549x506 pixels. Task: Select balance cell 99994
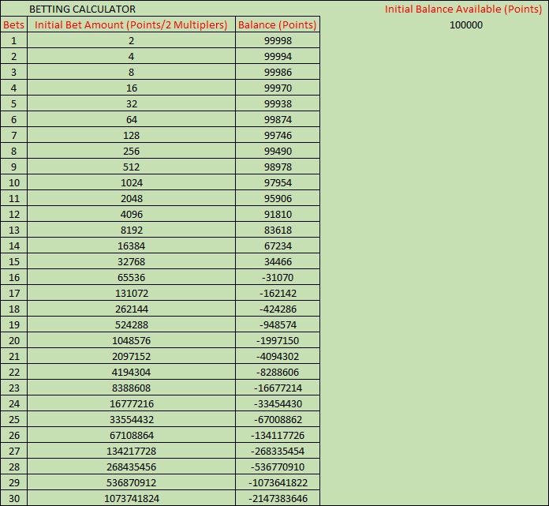278,56
